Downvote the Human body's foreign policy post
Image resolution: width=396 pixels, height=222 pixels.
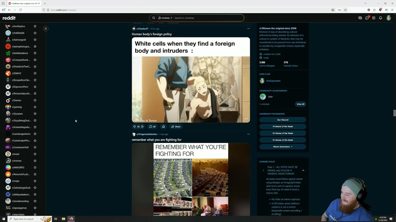click(x=142, y=127)
